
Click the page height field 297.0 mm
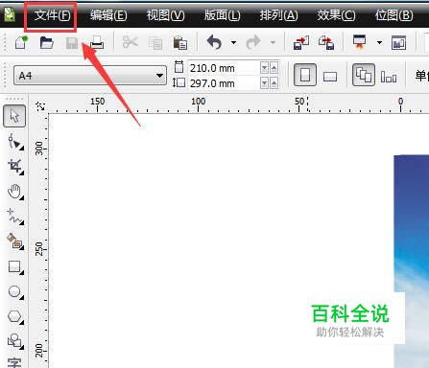click(x=224, y=83)
